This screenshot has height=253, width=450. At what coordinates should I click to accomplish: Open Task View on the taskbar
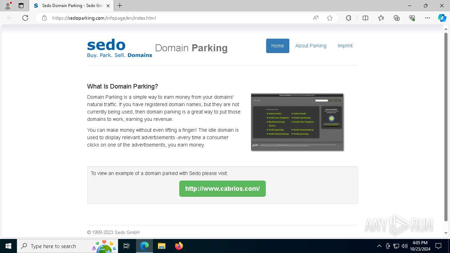point(127,246)
